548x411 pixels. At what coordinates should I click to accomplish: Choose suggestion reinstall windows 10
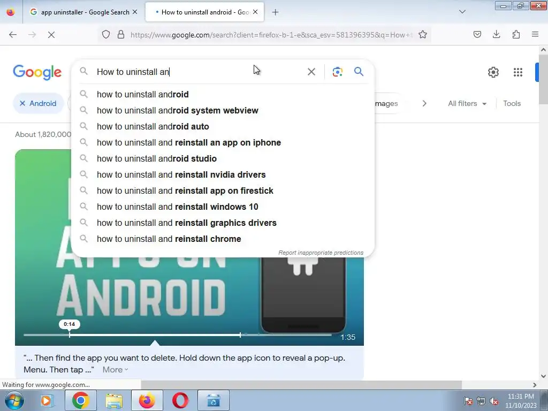pos(223,207)
